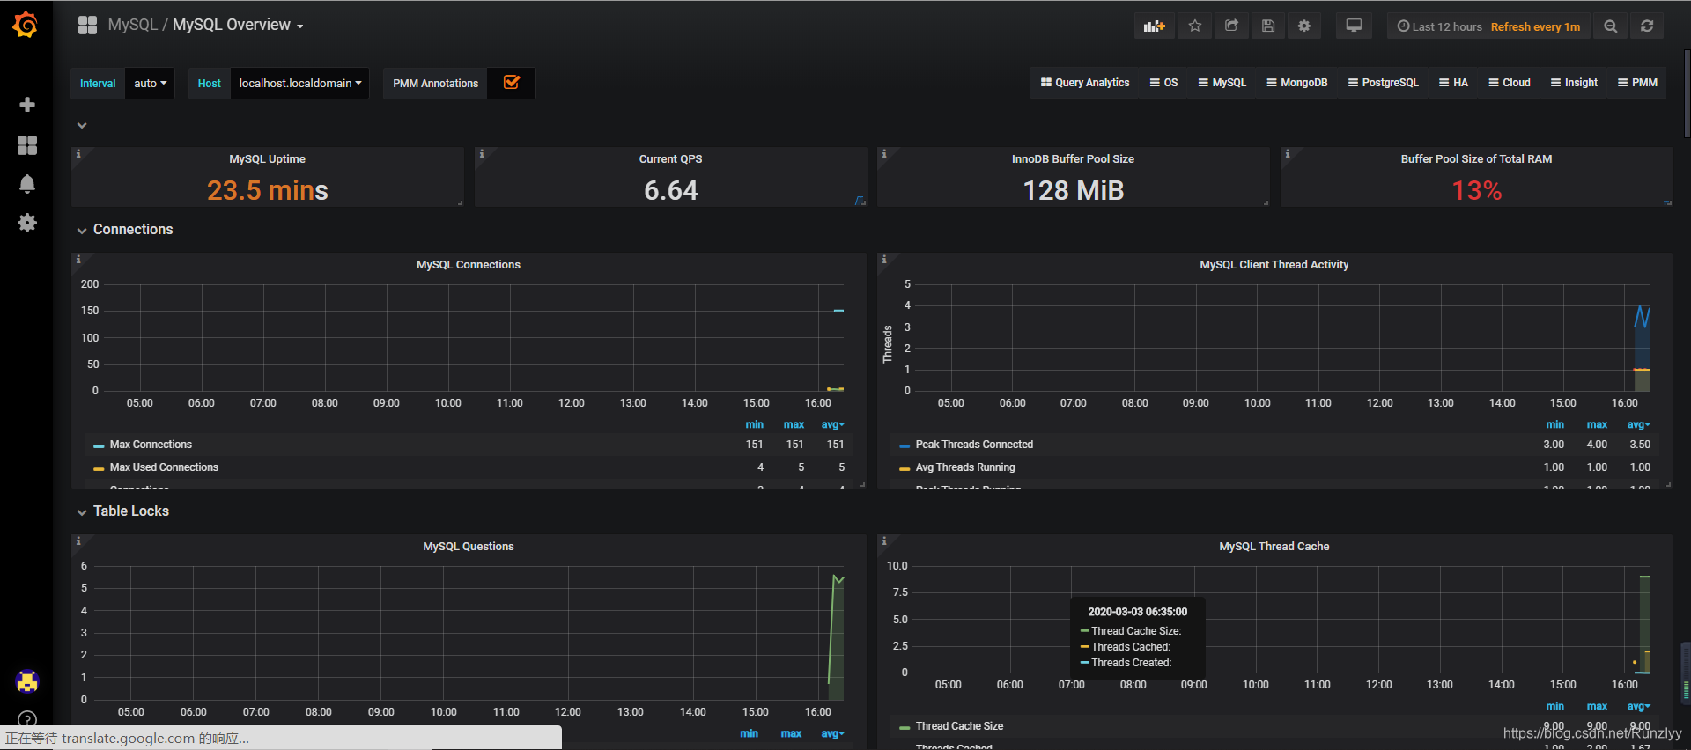Click the Buffer Pool 13% value
The image size is (1691, 750).
pyautogui.click(x=1477, y=190)
